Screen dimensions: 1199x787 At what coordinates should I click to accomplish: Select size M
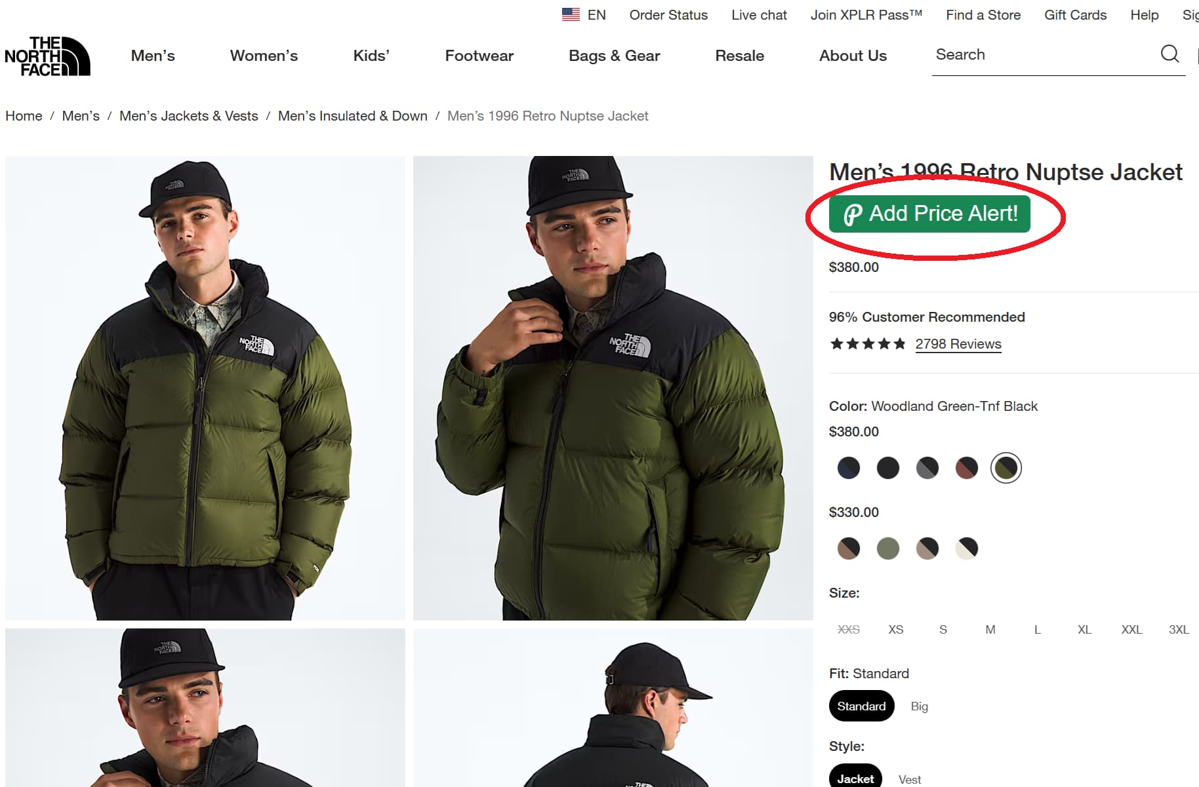(990, 629)
